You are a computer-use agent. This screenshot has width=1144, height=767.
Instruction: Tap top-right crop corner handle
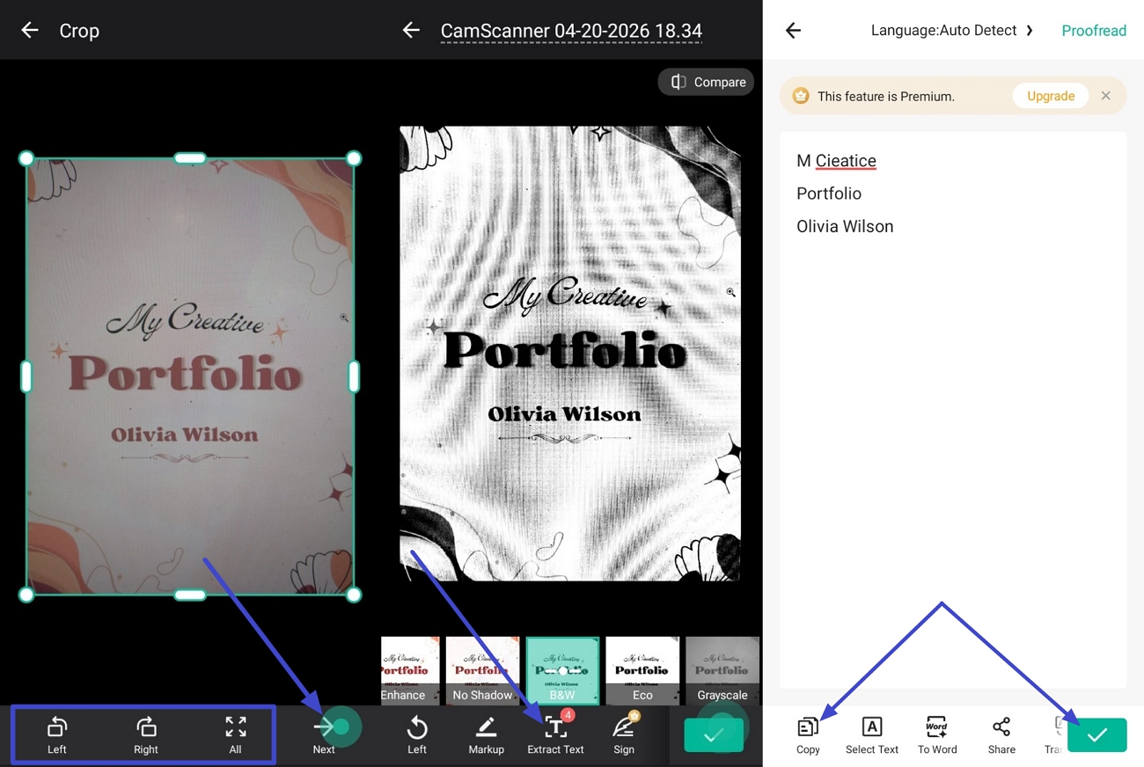coord(354,158)
